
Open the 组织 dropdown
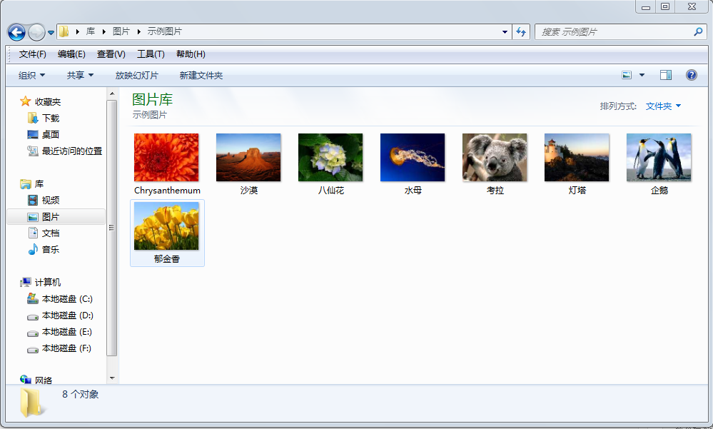point(31,76)
